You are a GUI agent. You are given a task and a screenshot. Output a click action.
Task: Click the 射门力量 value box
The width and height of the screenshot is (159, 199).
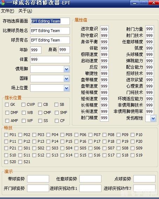pos(150,29)
